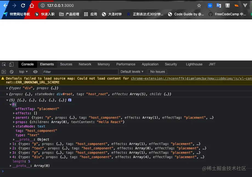
Task: Select the tag "host_component" value line
Action: tap(36, 131)
